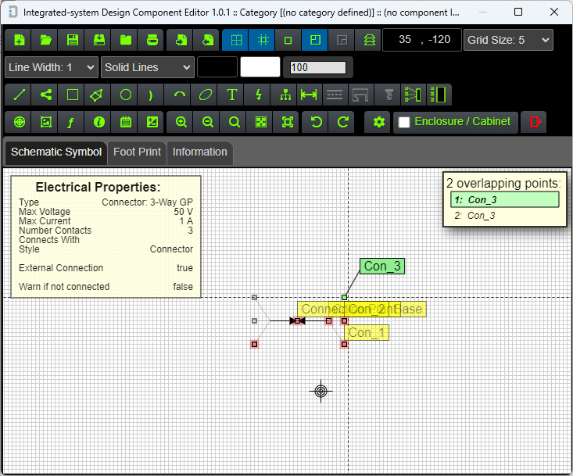Click the undo arrow icon
This screenshot has height=476, width=573.
click(317, 122)
